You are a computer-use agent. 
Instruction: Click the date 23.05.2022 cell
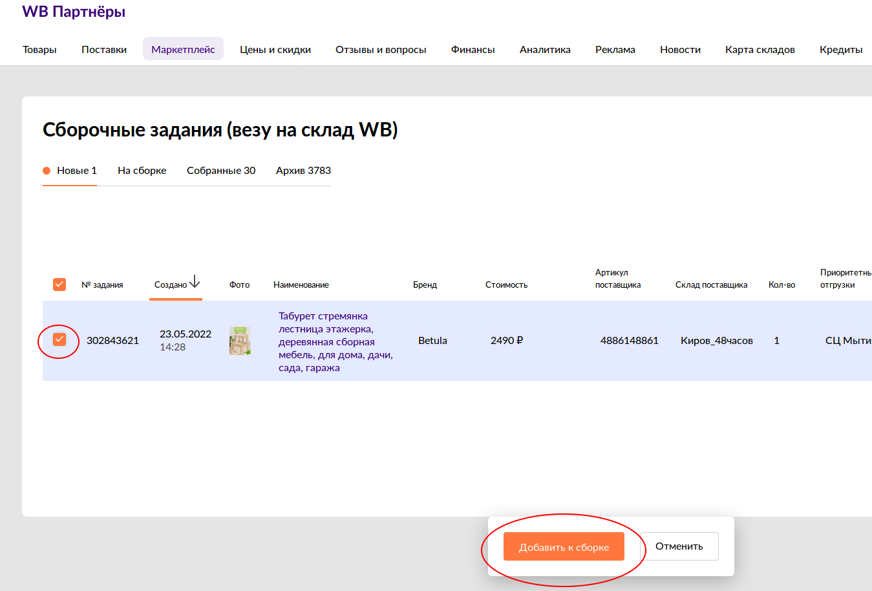click(186, 334)
